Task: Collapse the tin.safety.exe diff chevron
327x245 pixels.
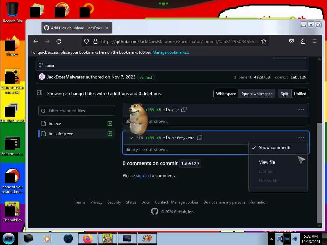Action: tap(131, 138)
